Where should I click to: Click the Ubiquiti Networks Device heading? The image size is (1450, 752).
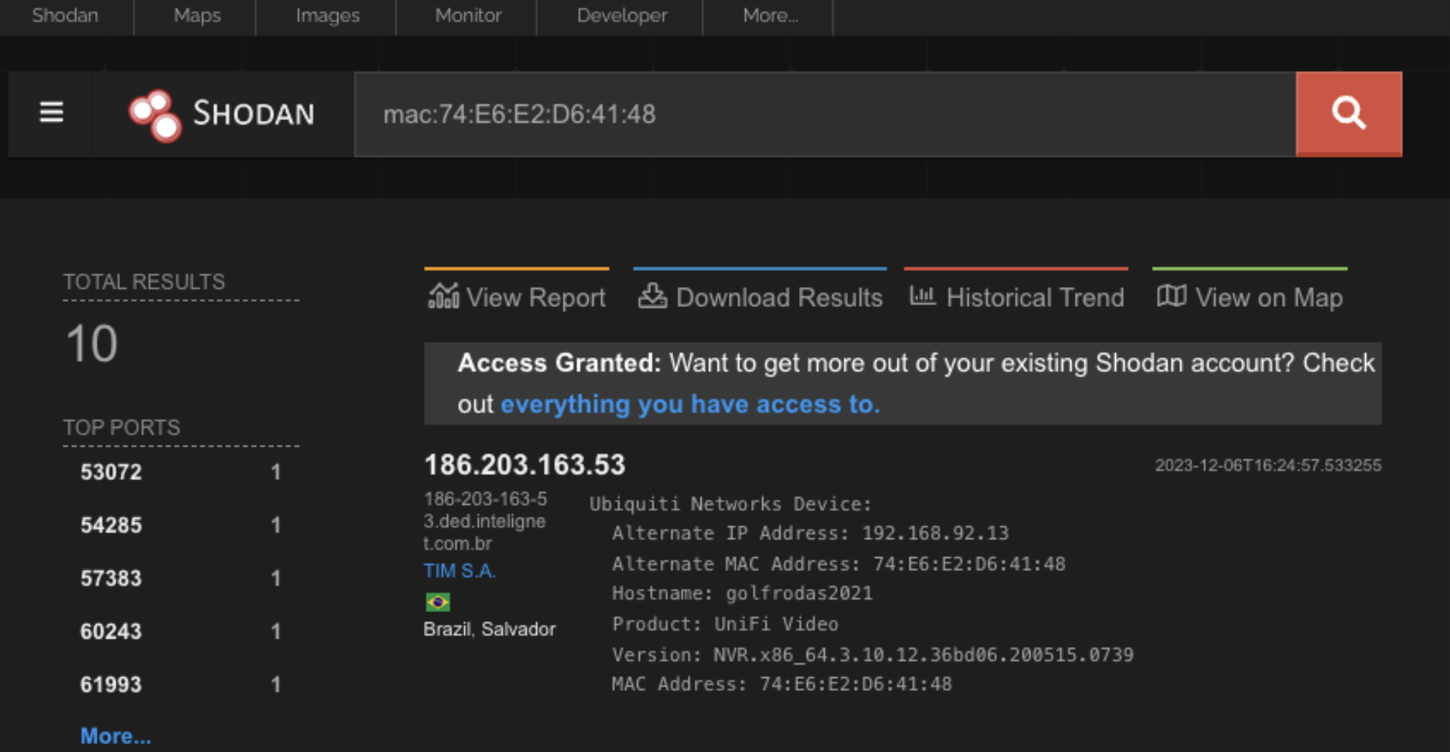730,503
